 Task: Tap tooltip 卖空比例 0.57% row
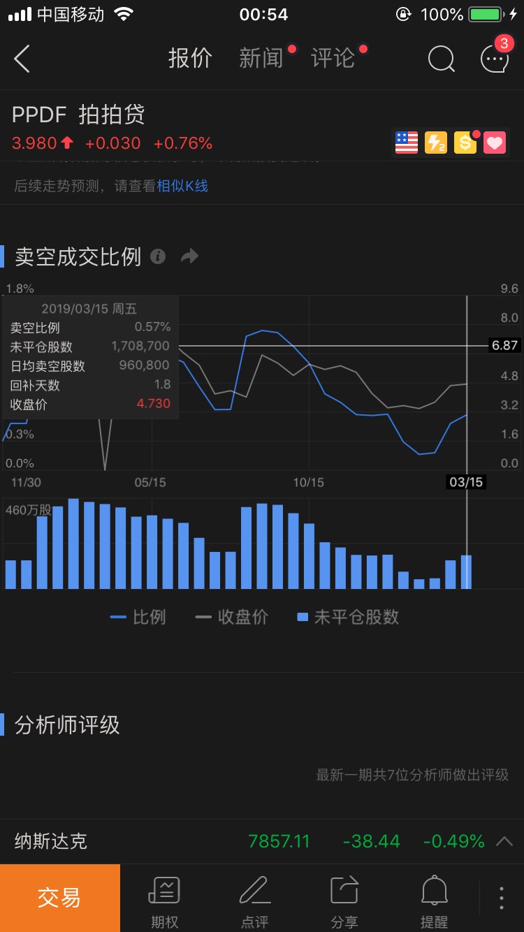click(90, 327)
